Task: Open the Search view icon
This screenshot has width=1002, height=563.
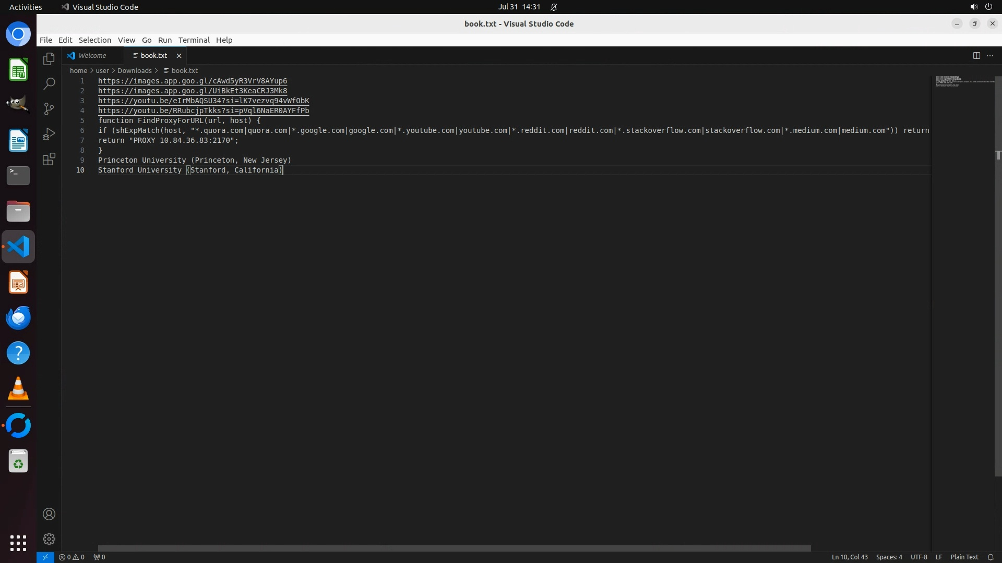Action: point(49,84)
